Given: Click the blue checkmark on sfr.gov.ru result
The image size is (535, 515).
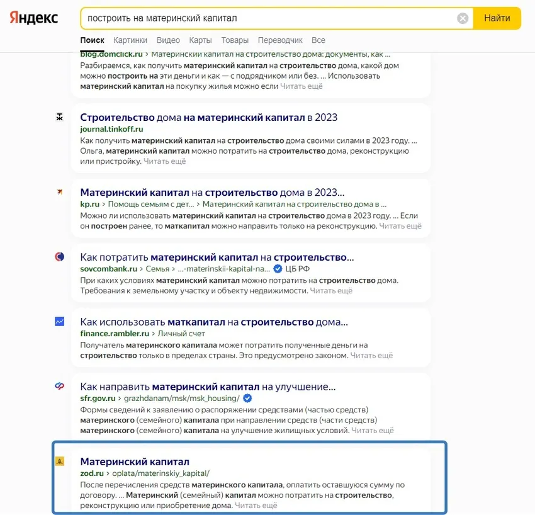Looking at the screenshot, I should tap(247, 398).
